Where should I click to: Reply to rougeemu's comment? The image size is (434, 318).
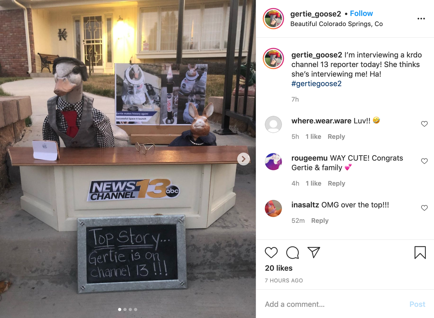pos(336,183)
